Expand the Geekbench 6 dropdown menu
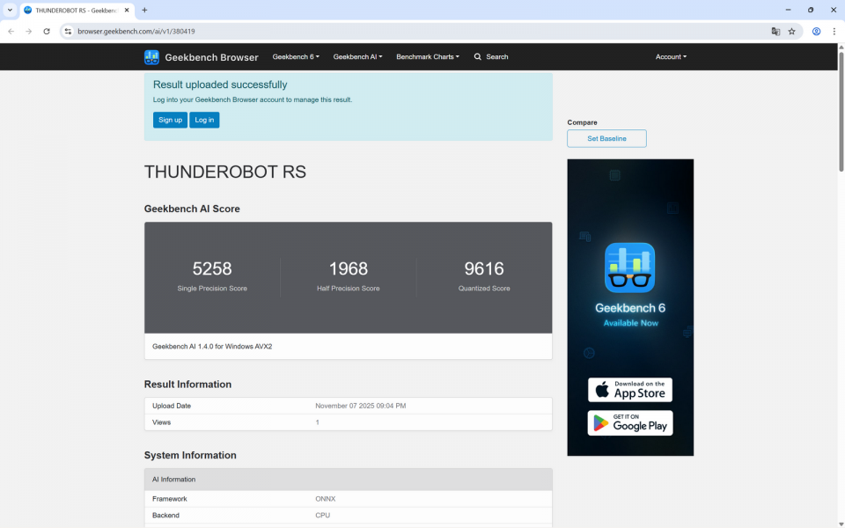Screen dimensions: 845x528 coord(295,56)
